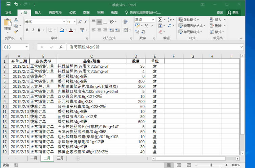Open the 一月 sheet tab
The height and width of the screenshot is (168, 255).
click(34, 158)
